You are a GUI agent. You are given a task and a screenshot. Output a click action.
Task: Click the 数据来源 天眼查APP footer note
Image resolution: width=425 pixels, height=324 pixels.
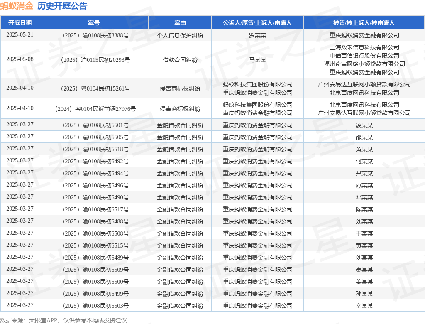[64, 320]
